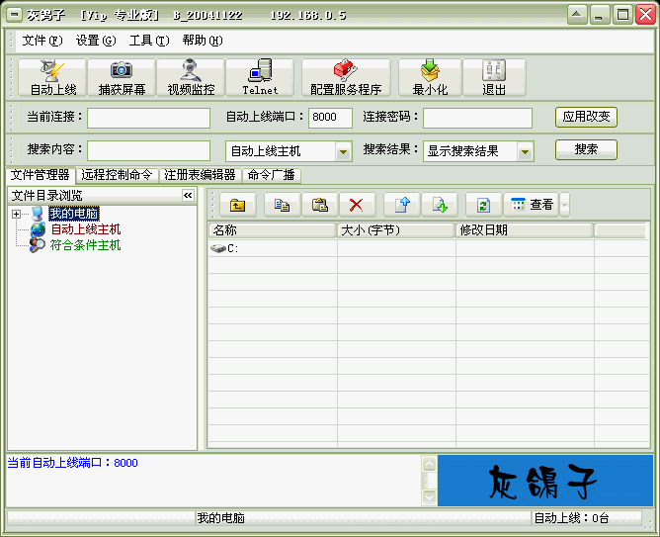Launch the Telnet tool
660x537 pixels.
tap(260, 77)
